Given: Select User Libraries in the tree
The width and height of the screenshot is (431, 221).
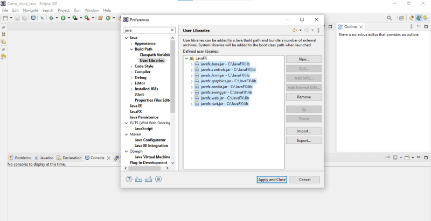Looking at the screenshot, I should pyautogui.click(x=151, y=61).
